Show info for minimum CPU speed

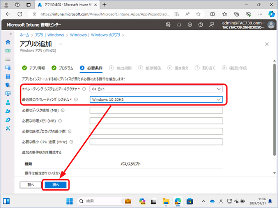pyautogui.click(x=71, y=142)
